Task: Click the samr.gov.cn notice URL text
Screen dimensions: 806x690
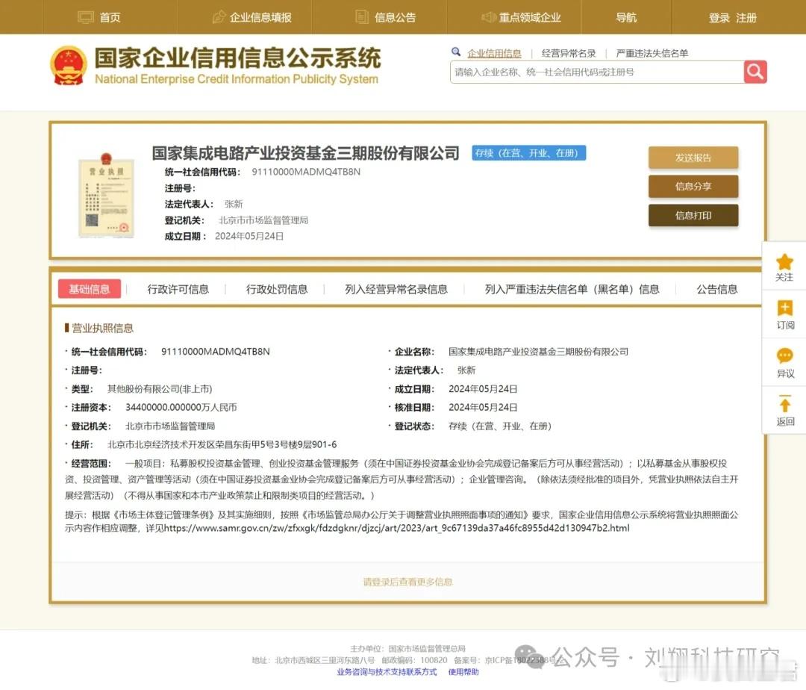Action: (396, 528)
